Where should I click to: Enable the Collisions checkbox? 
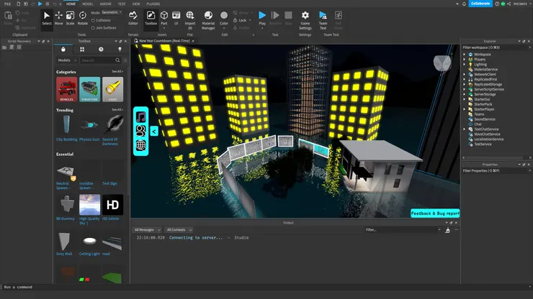(94, 19)
